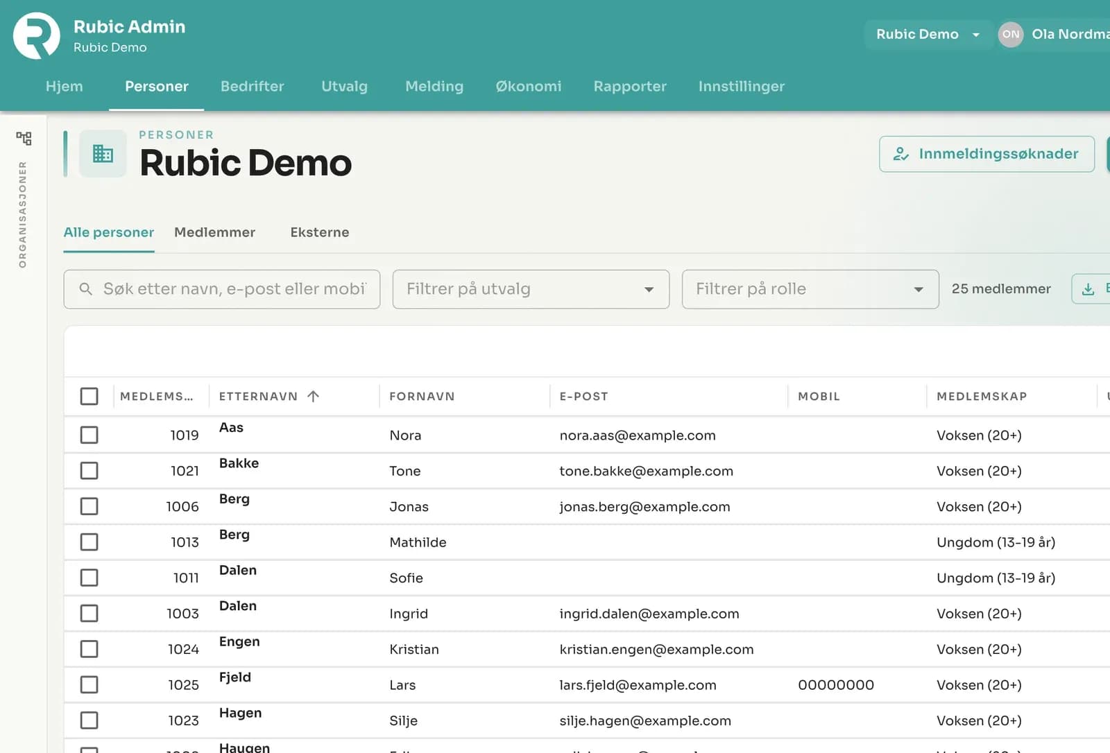Open the Melding menu
The width and height of the screenshot is (1110, 753).
coord(434,86)
